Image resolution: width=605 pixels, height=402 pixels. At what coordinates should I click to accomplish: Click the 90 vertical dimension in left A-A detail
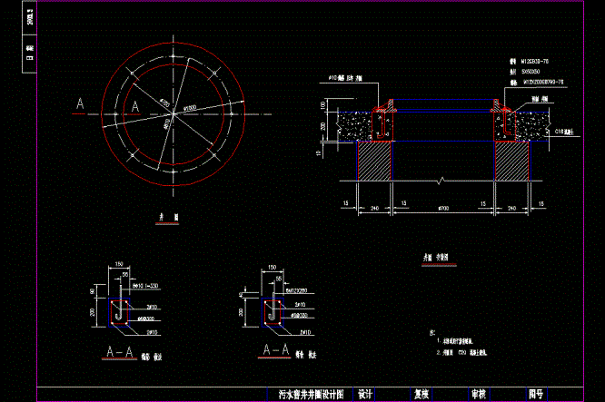click(93, 291)
